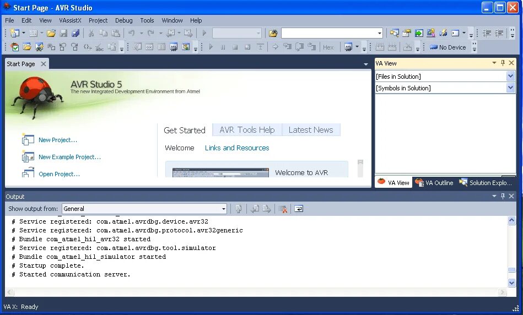Screen dimensions: 523x315
Task: Click VA Open File in Solution icon
Action: pyautogui.click(x=27, y=47)
